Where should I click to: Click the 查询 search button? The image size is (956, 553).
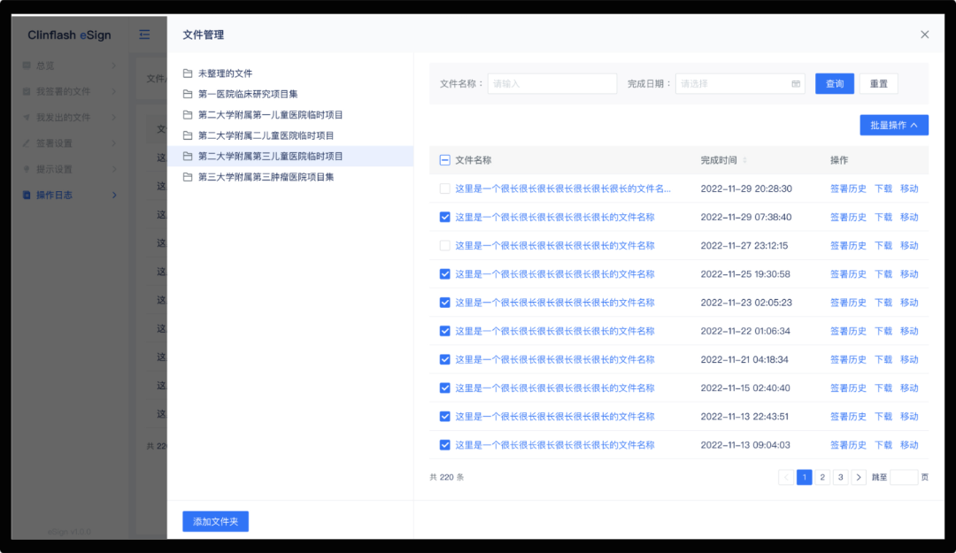[834, 83]
